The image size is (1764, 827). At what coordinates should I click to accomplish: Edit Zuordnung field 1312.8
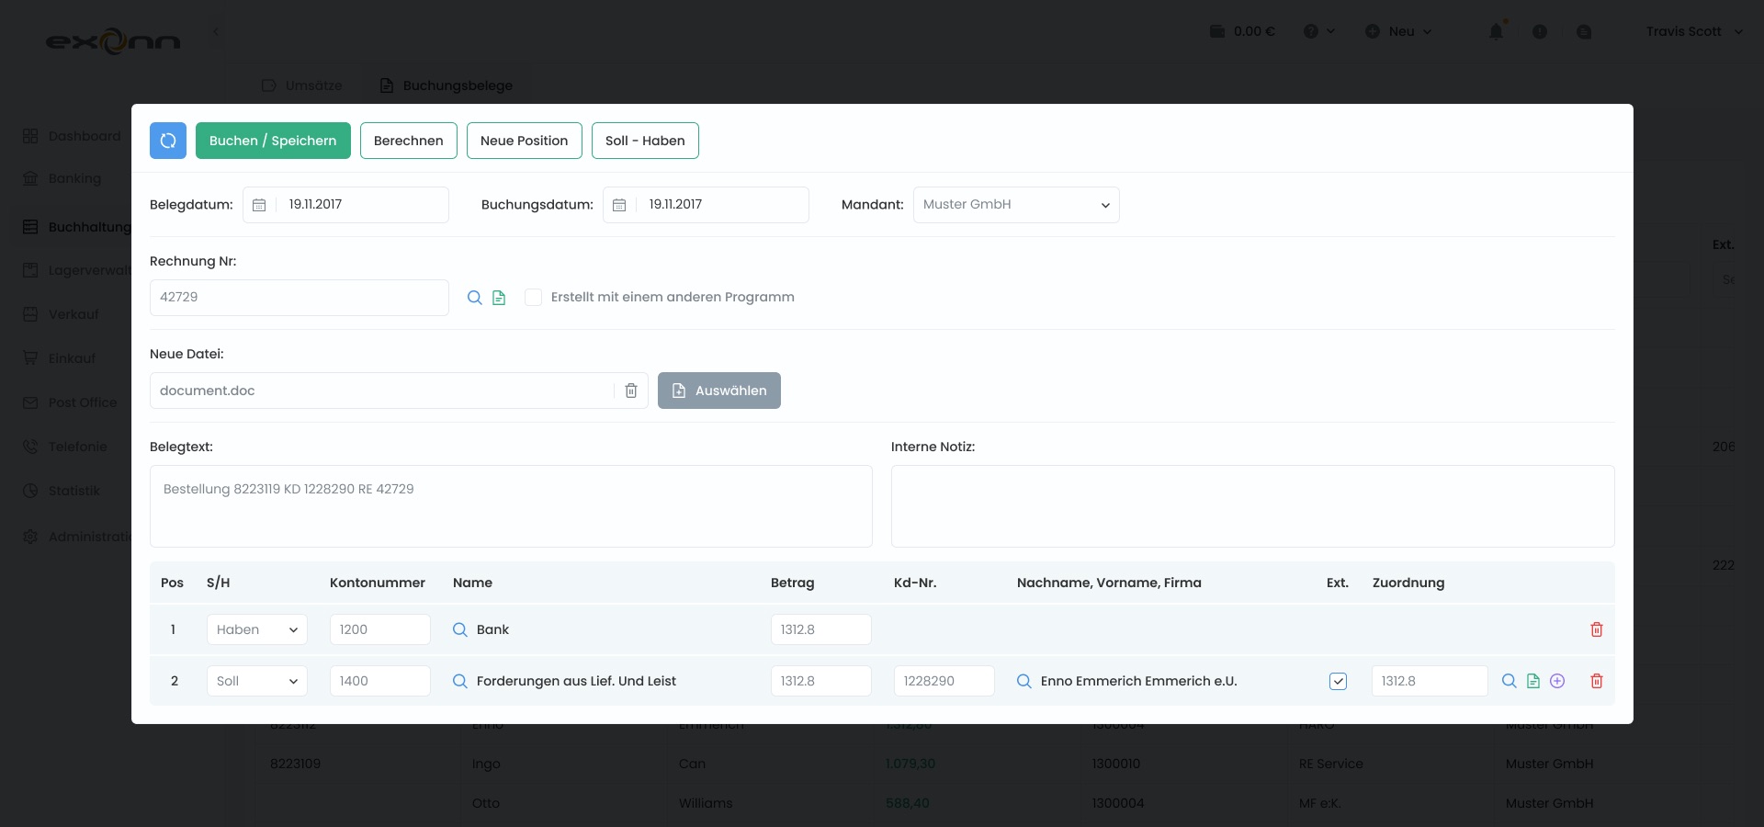tap(1430, 681)
